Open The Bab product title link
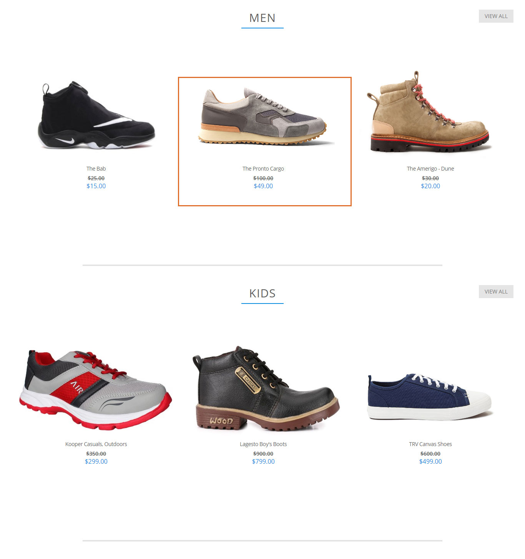525x559 pixels. coord(96,169)
